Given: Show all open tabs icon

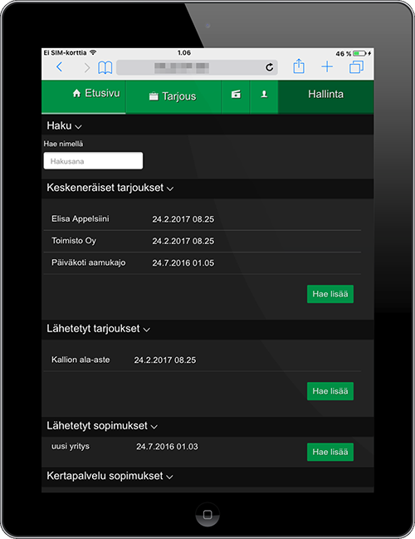Looking at the screenshot, I should click(356, 67).
